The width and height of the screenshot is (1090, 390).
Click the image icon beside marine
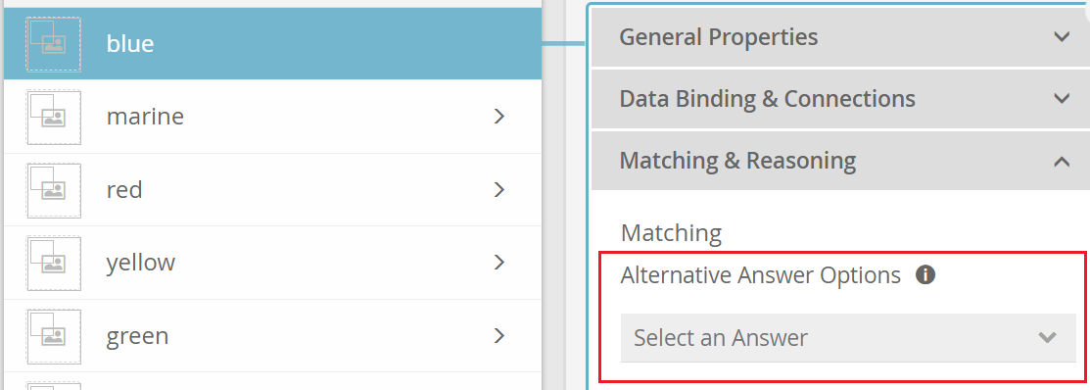pos(54,118)
